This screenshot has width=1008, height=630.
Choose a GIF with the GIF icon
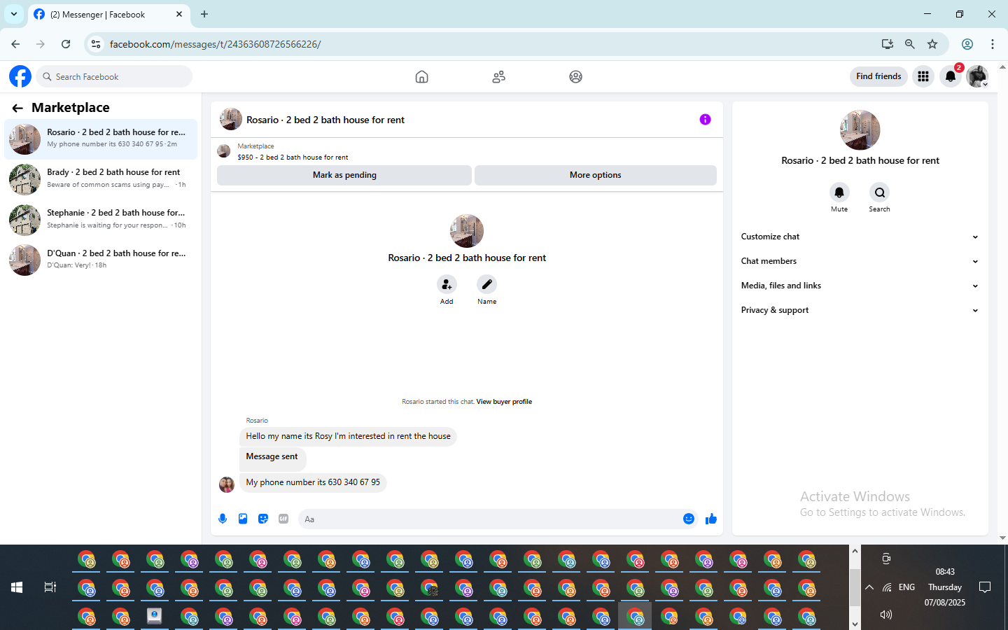[283, 519]
